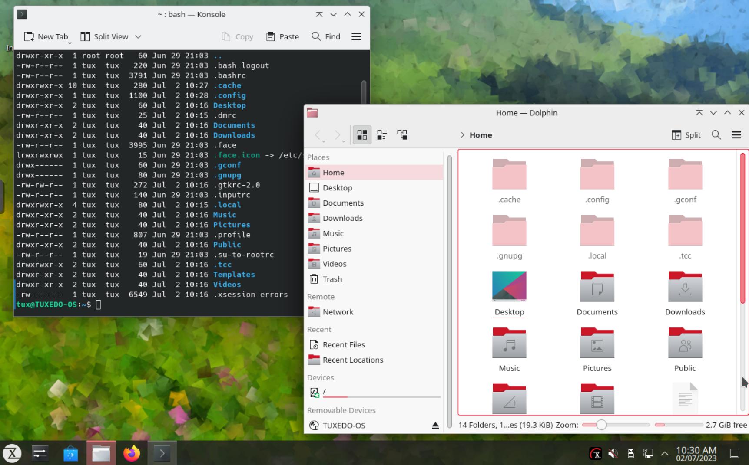Select the Pictures folder in file view

597,343
